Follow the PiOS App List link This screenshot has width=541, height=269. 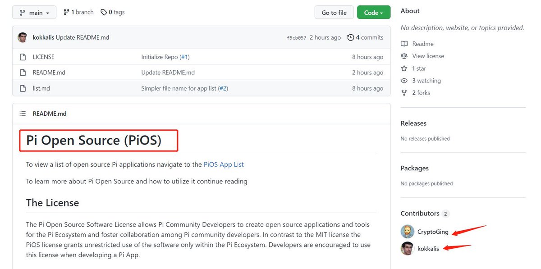pos(224,164)
